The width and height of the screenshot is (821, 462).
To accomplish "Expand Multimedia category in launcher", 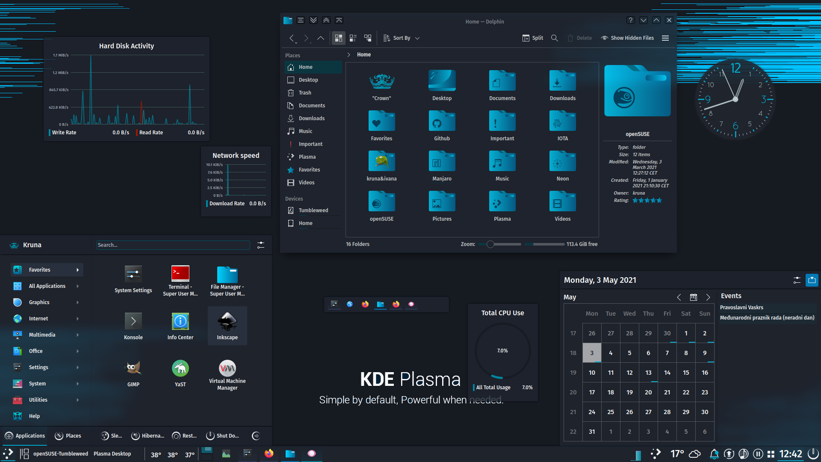I will [47, 335].
